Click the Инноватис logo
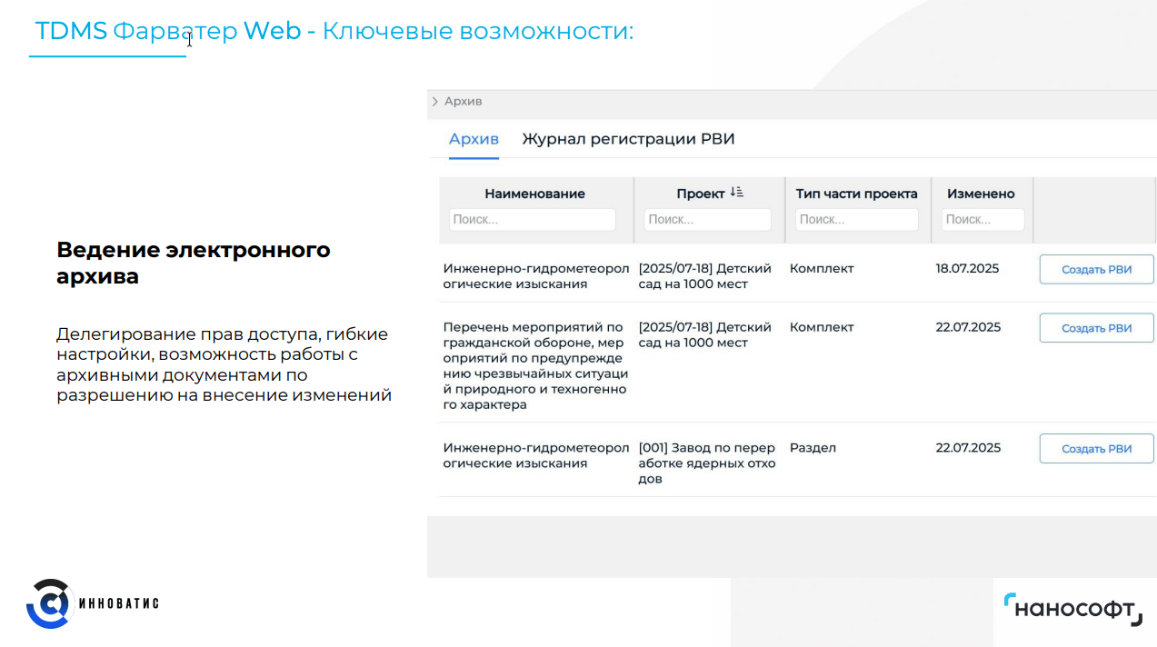 point(92,603)
